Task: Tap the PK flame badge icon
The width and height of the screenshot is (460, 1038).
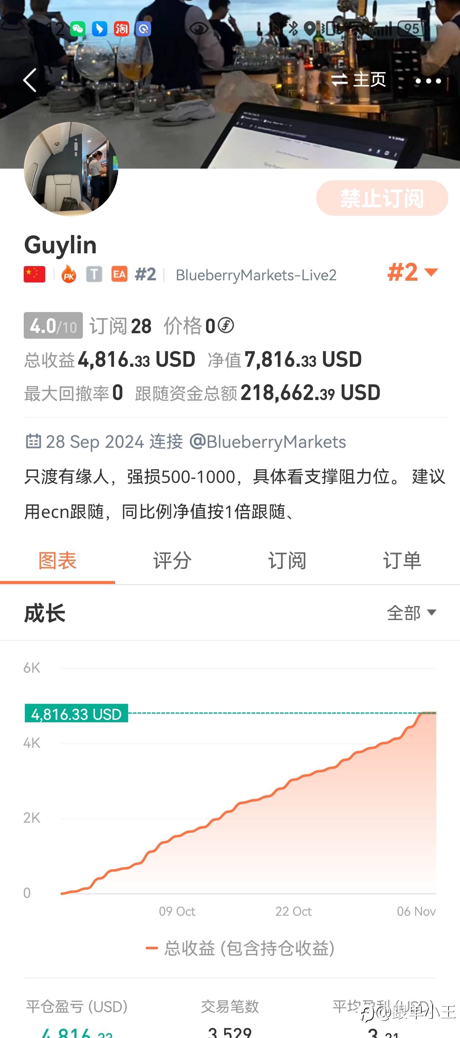Action: point(69,275)
